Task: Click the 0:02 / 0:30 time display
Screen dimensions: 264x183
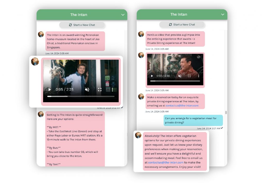Action: point(163,76)
